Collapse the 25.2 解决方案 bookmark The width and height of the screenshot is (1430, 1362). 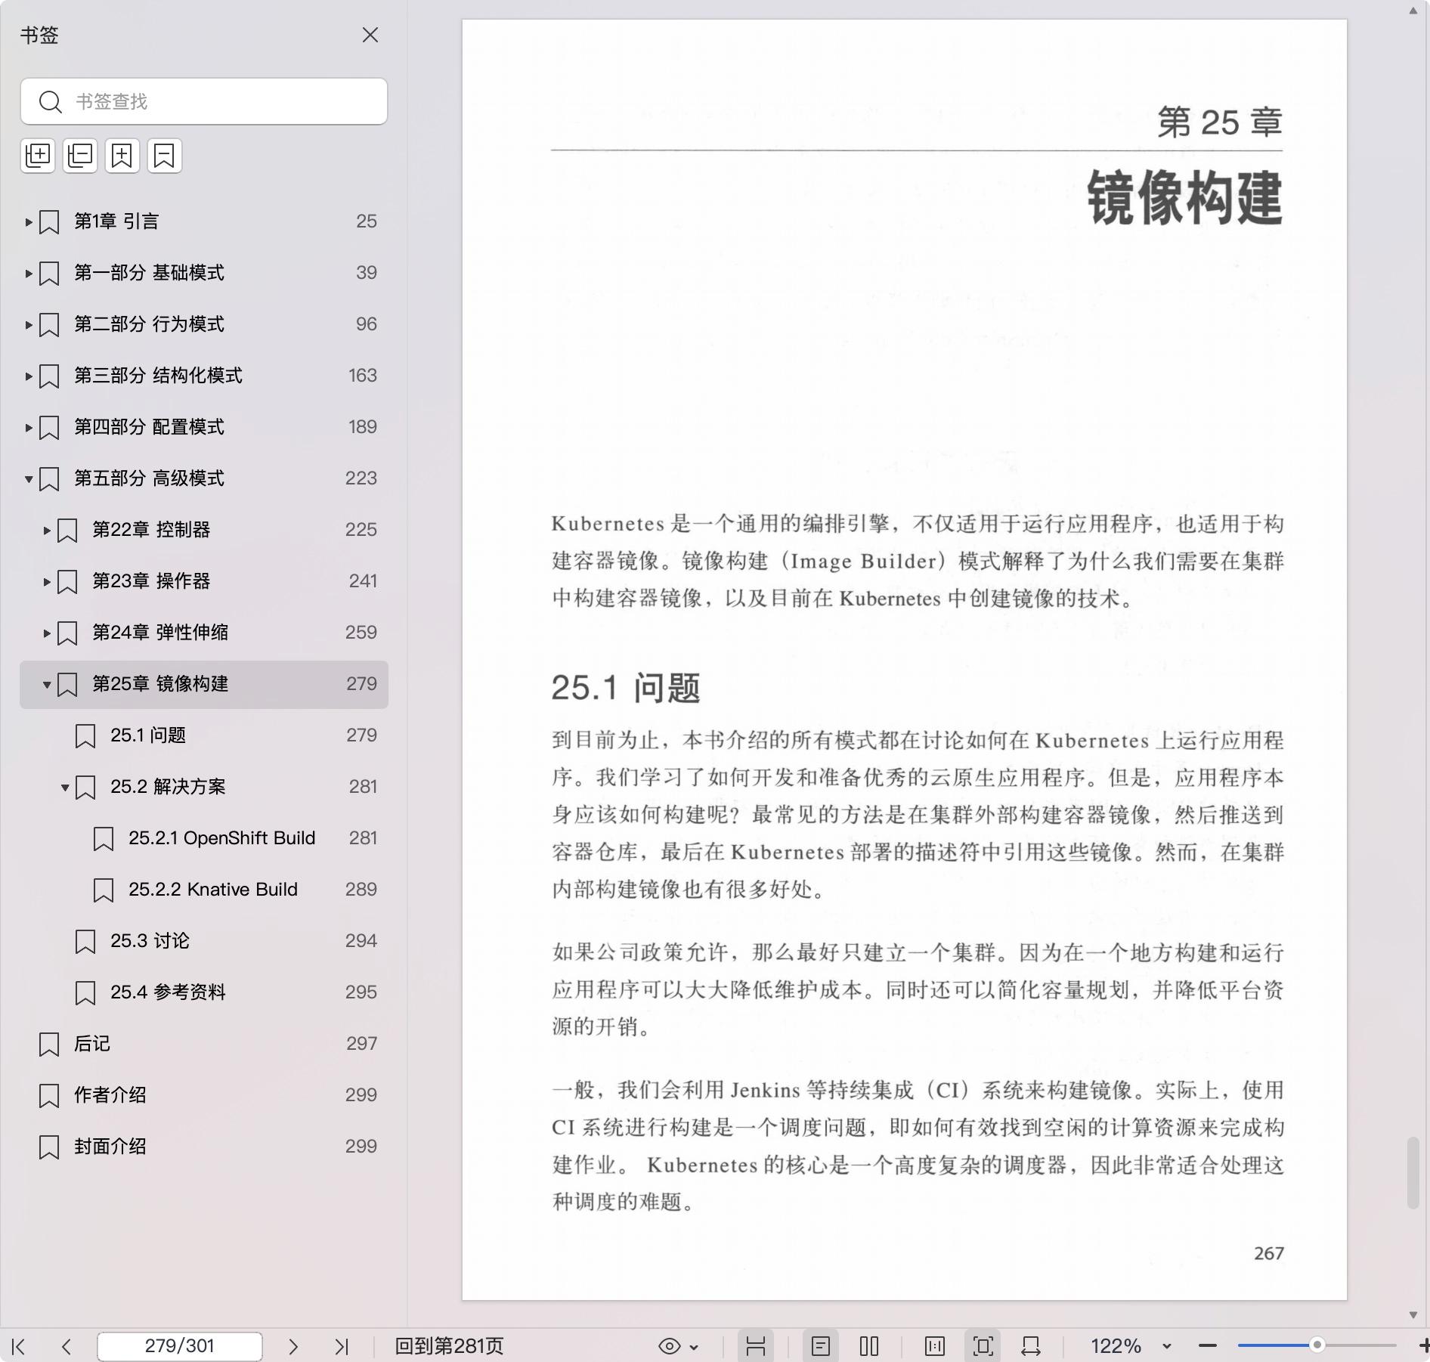tap(65, 788)
